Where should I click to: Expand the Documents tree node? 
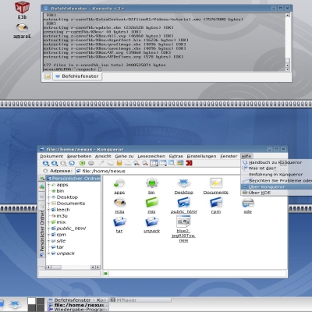pos(48,204)
